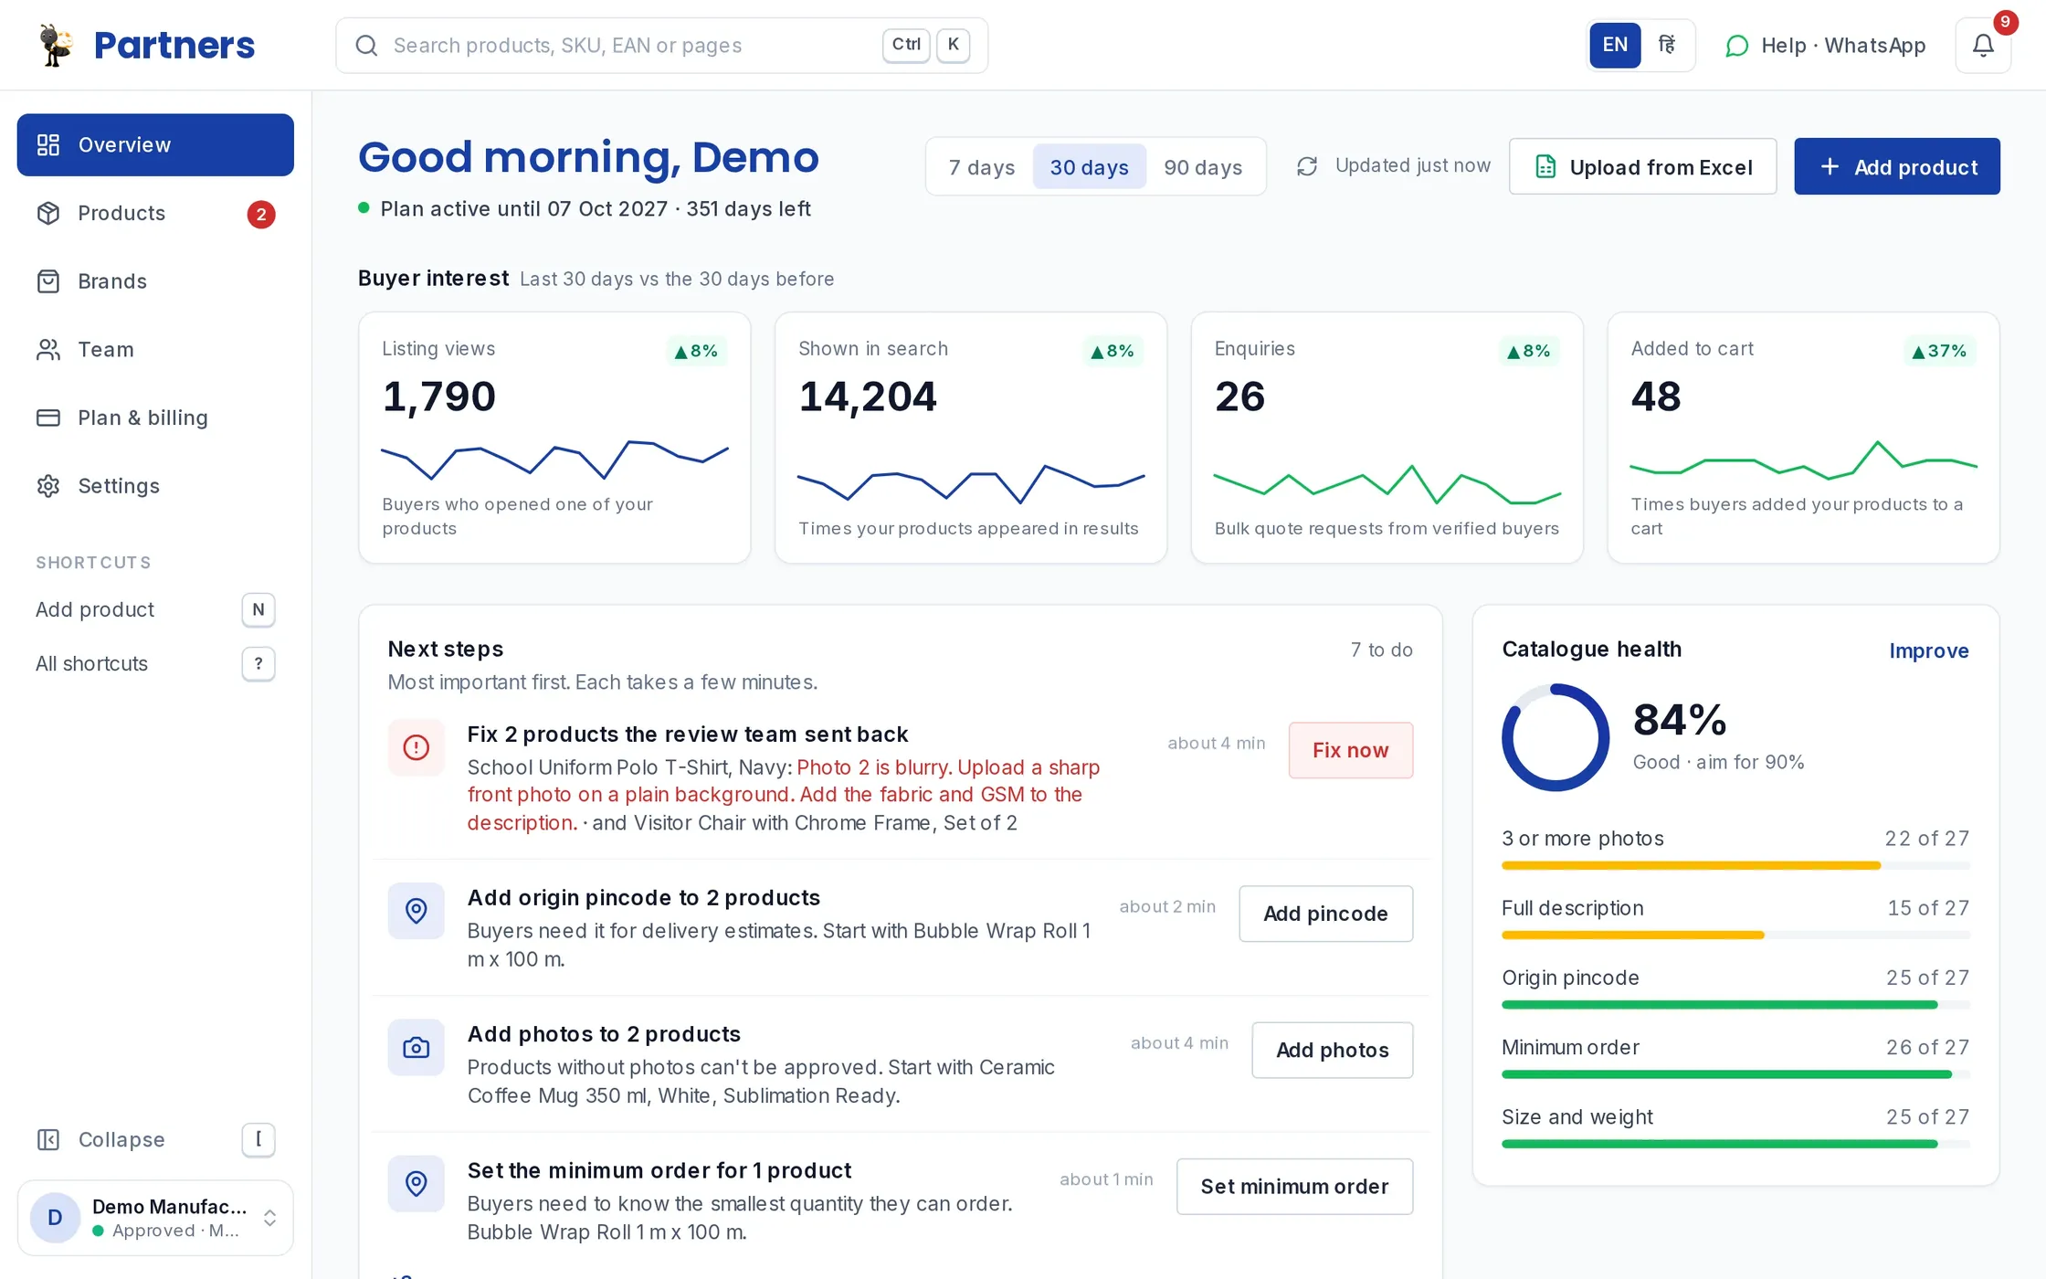The image size is (2046, 1279).
Task: Click the refresh icon beside Updated just now
Action: click(x=1307, y=166)
